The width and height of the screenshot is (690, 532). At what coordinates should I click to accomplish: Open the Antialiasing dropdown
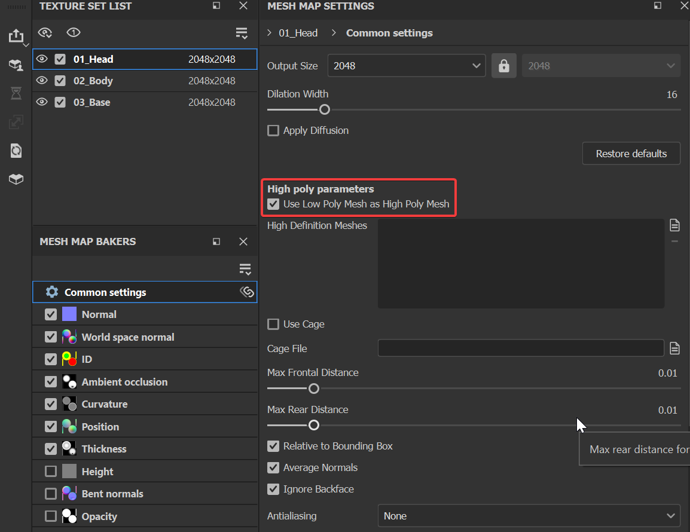[529, 515]
